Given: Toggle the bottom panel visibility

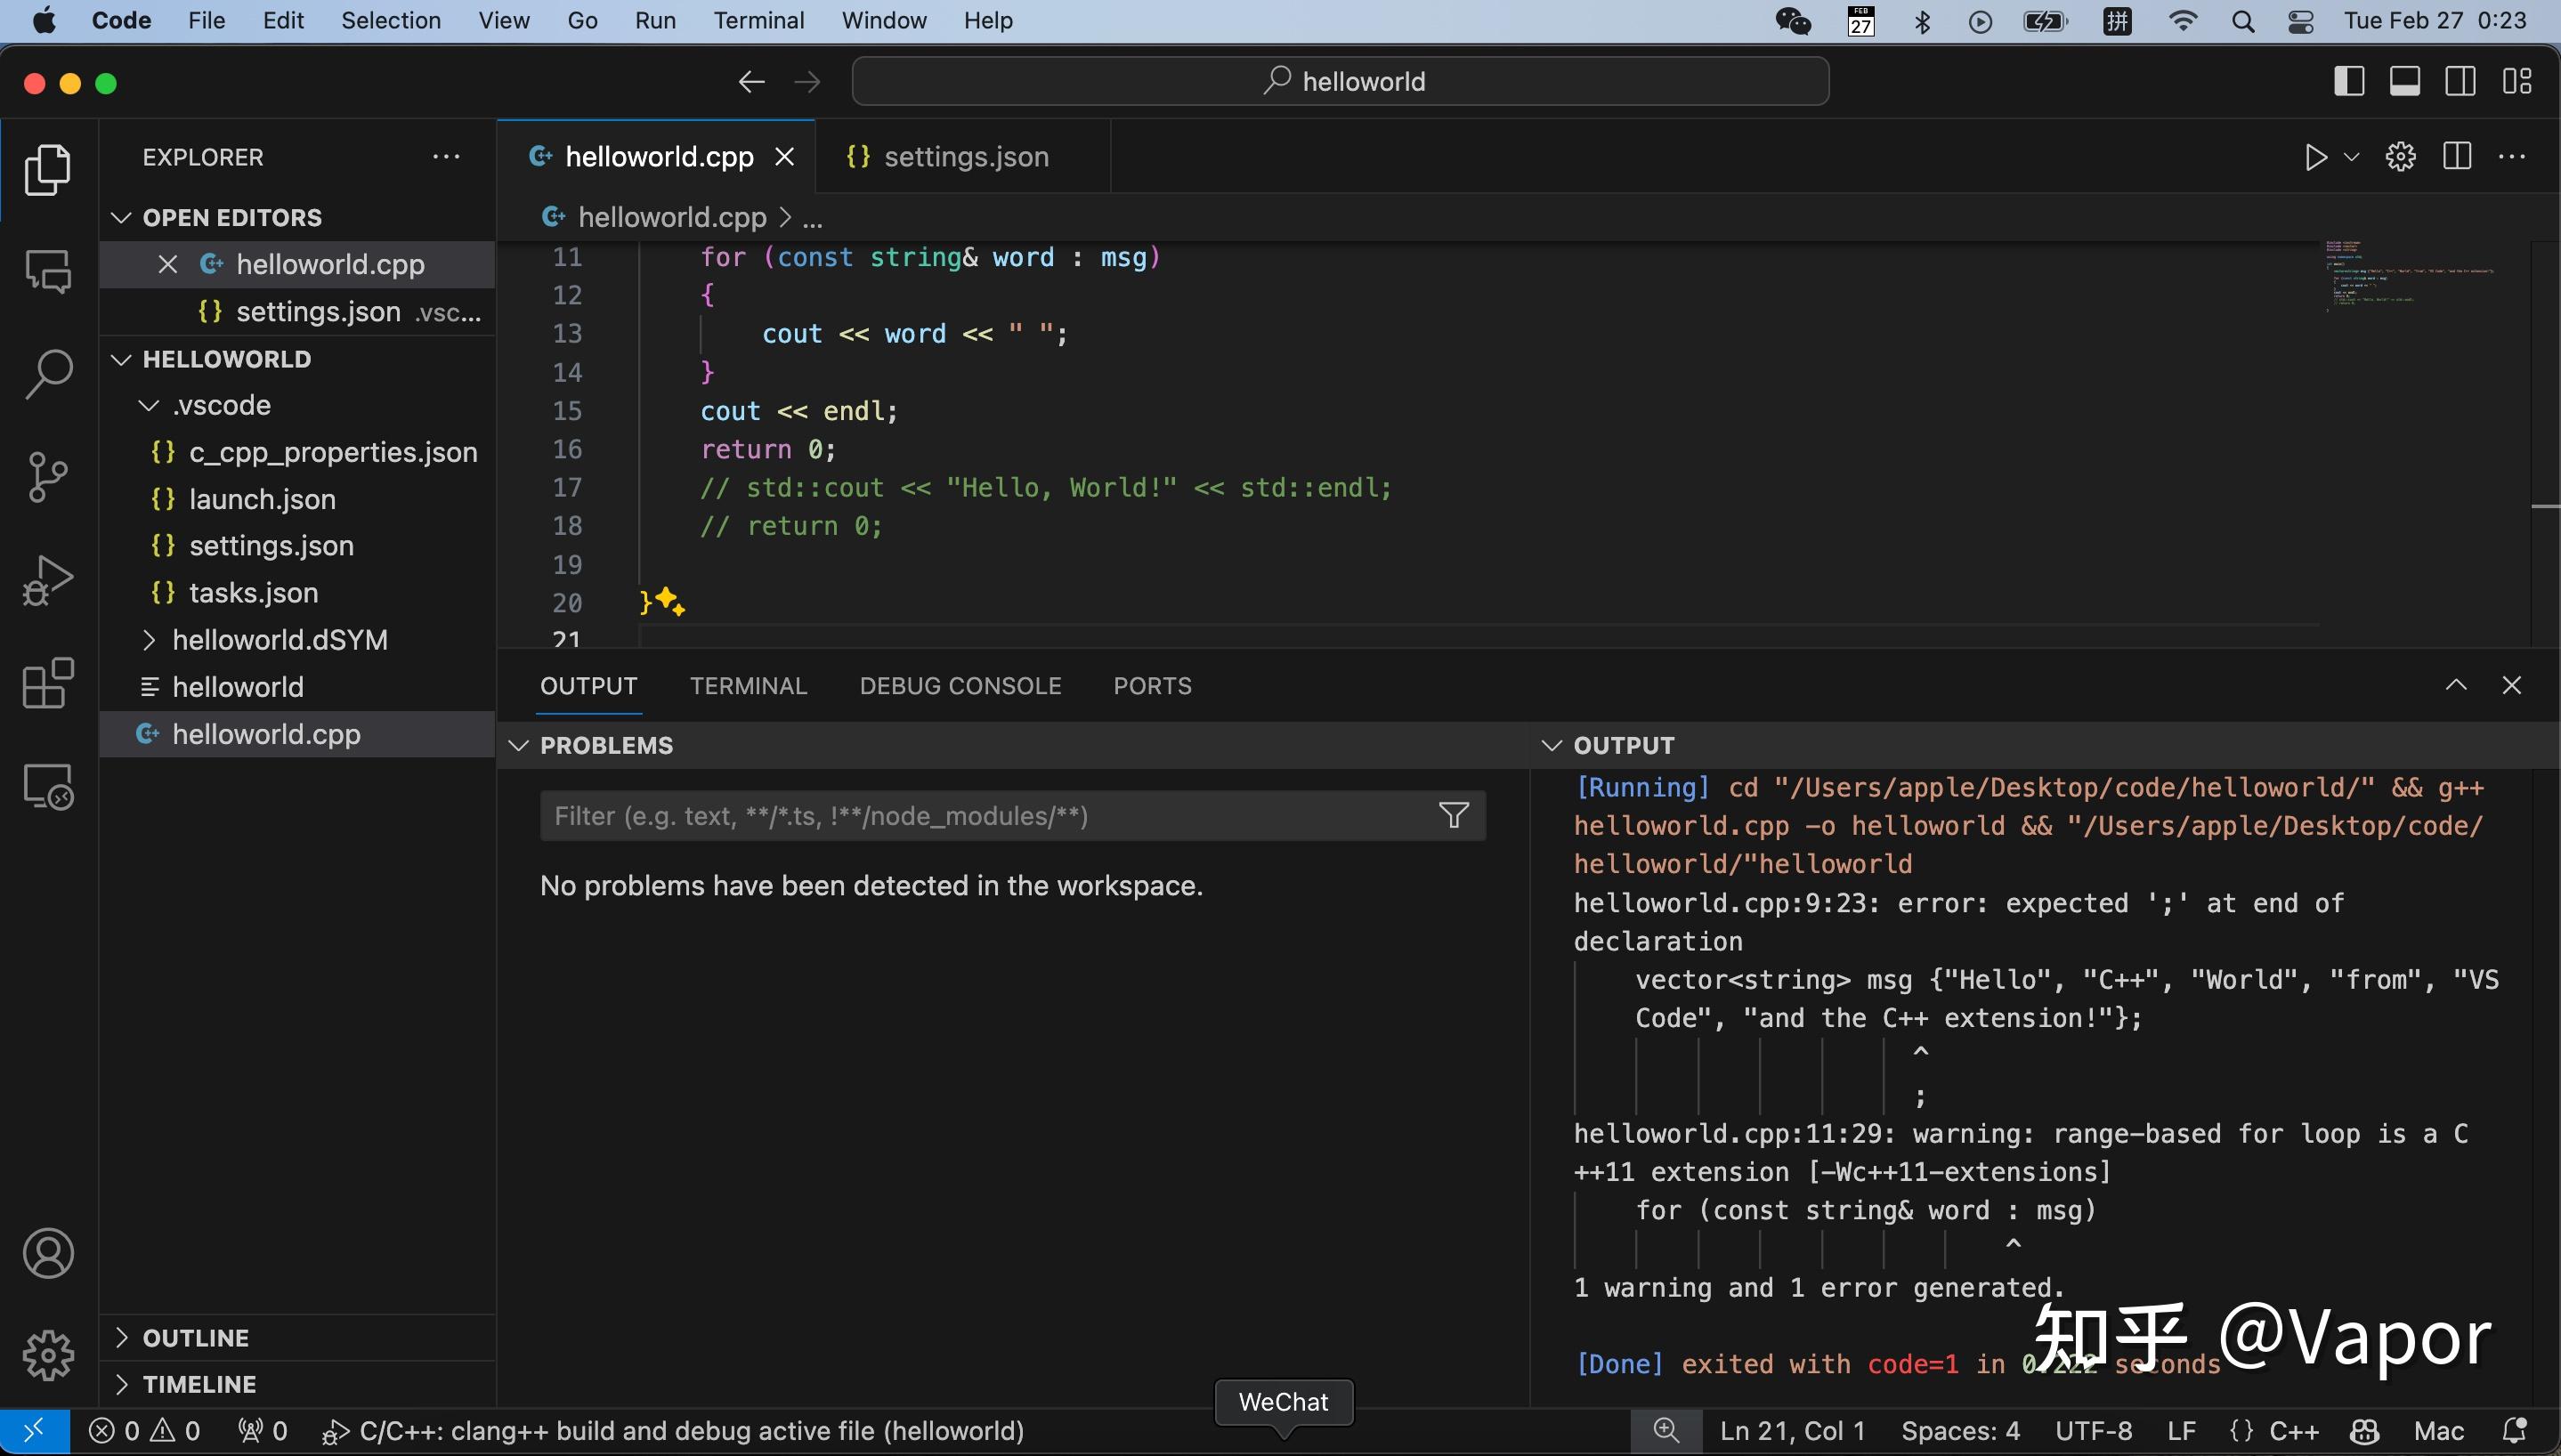Looking at the screenshot, I should tap(2406, 81).
